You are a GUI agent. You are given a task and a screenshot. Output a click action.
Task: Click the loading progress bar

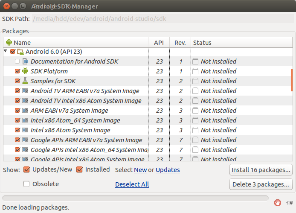coord(135,198)
